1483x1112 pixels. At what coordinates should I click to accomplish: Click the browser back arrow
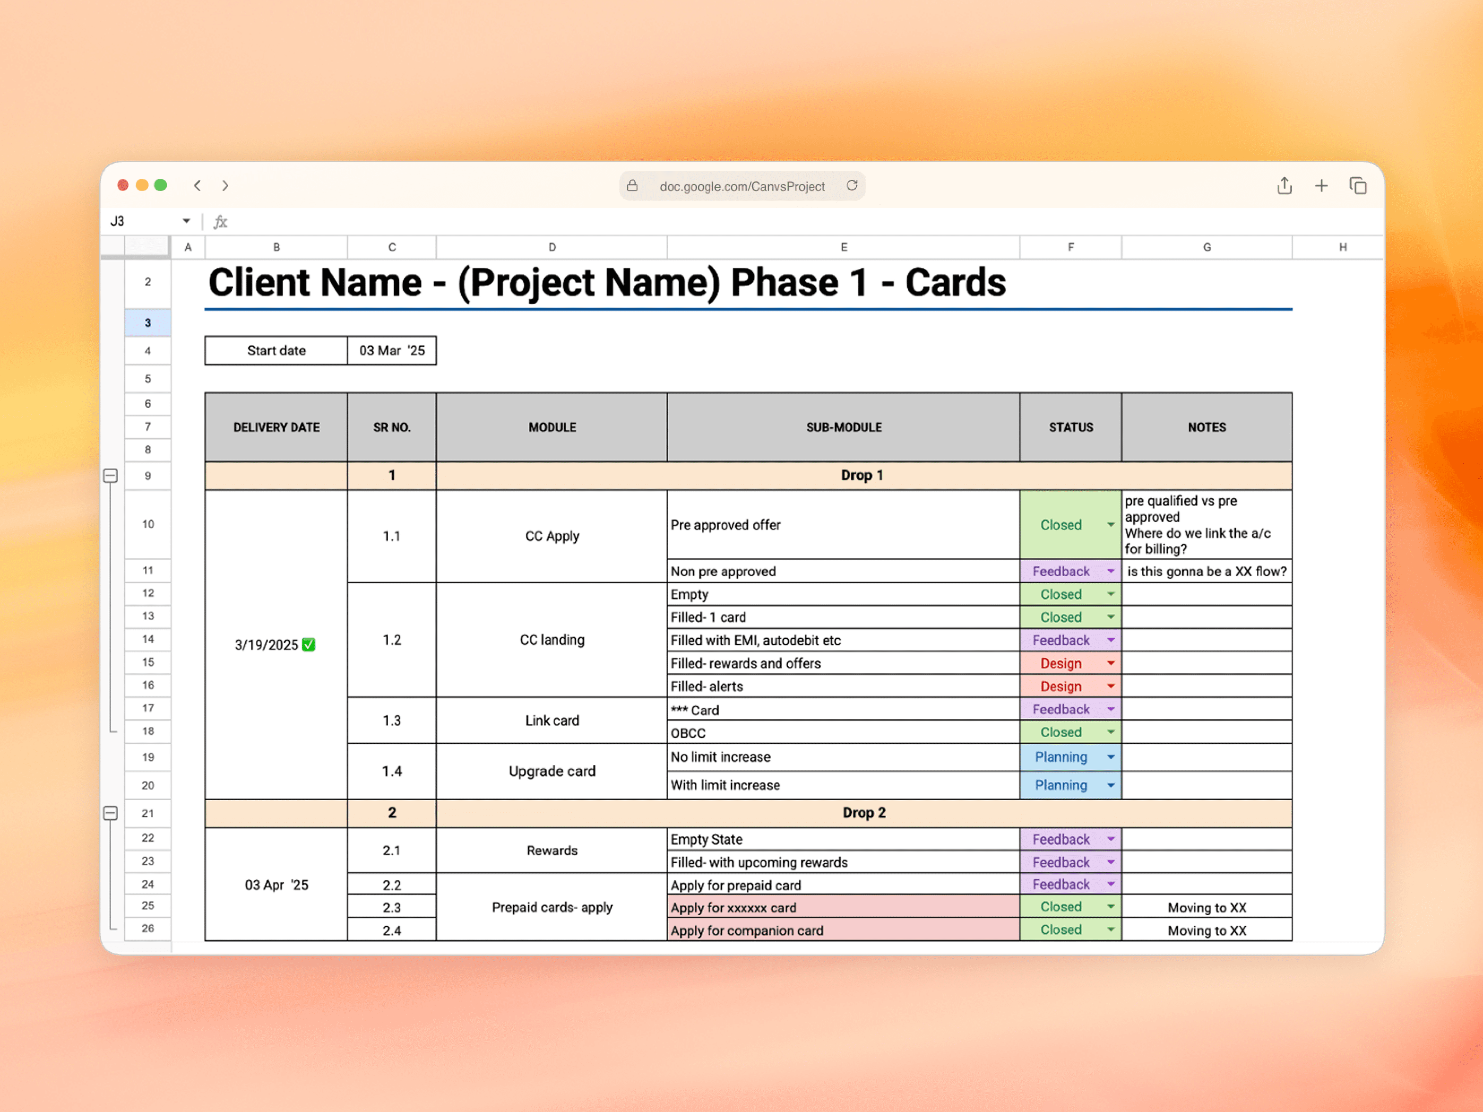(x=198, y=186)
